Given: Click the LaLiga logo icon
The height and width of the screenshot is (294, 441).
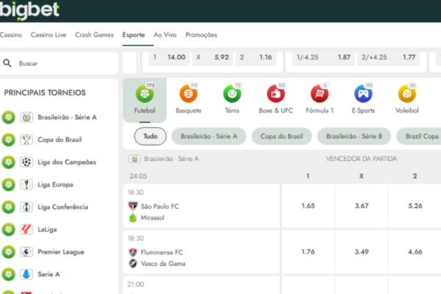Looking at the screenshot, I should pyautogui.click(x=26, y=229).
